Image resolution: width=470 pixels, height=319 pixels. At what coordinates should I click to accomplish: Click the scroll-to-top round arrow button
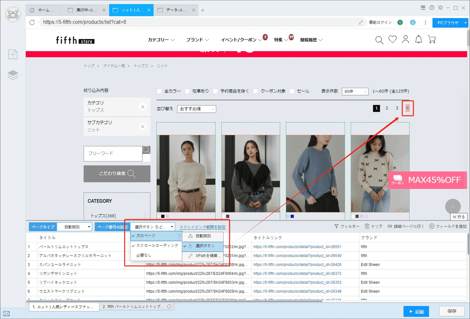tap(453, 207)
